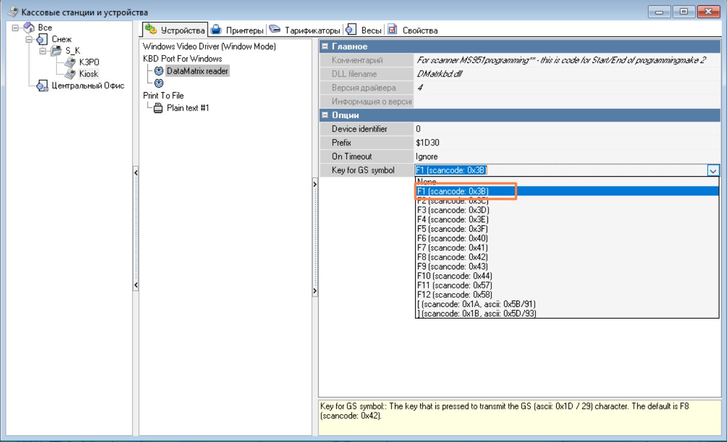Open the Тарификаторы tab
Image resolution: width=727 pixels, height=442 pixels.
[x=306, y=30]
